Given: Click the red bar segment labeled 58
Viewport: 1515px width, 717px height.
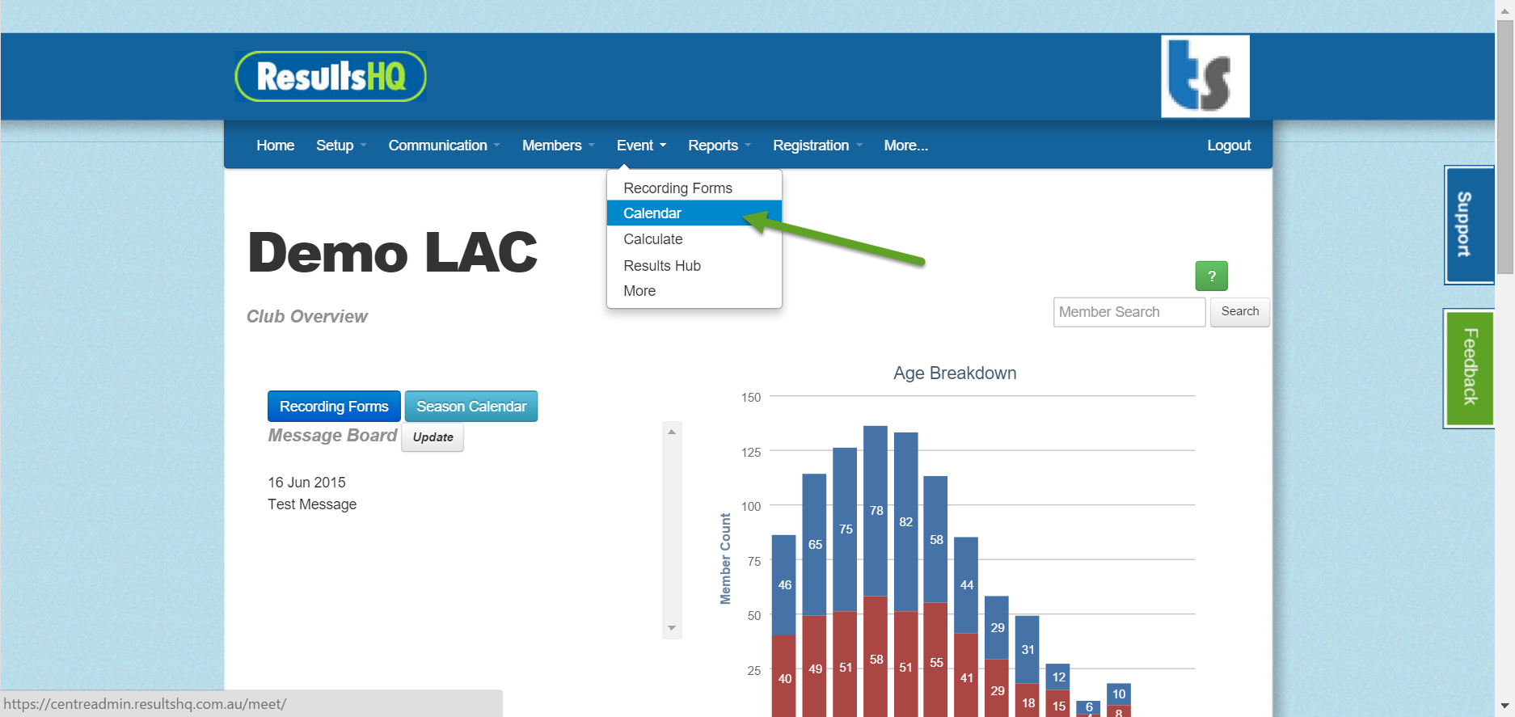Looking at the screenshot, I should pyautogui.click(x=876, y=656).
